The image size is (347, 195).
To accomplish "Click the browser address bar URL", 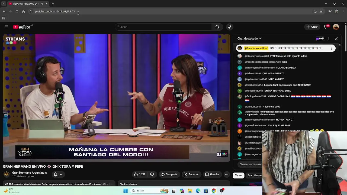I will 55,11.
